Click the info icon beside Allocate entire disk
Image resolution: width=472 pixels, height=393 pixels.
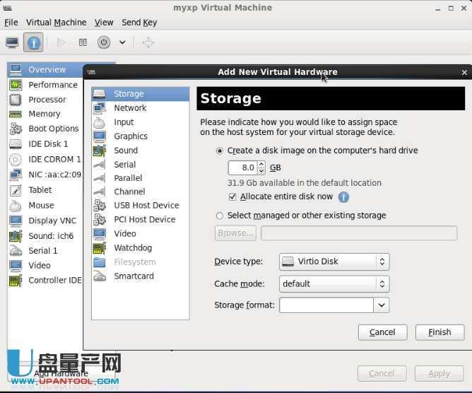point(343,197)
